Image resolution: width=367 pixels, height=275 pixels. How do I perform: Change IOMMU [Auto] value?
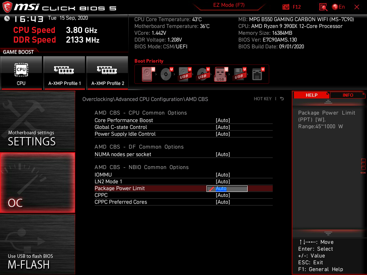(x=223, y=175)
